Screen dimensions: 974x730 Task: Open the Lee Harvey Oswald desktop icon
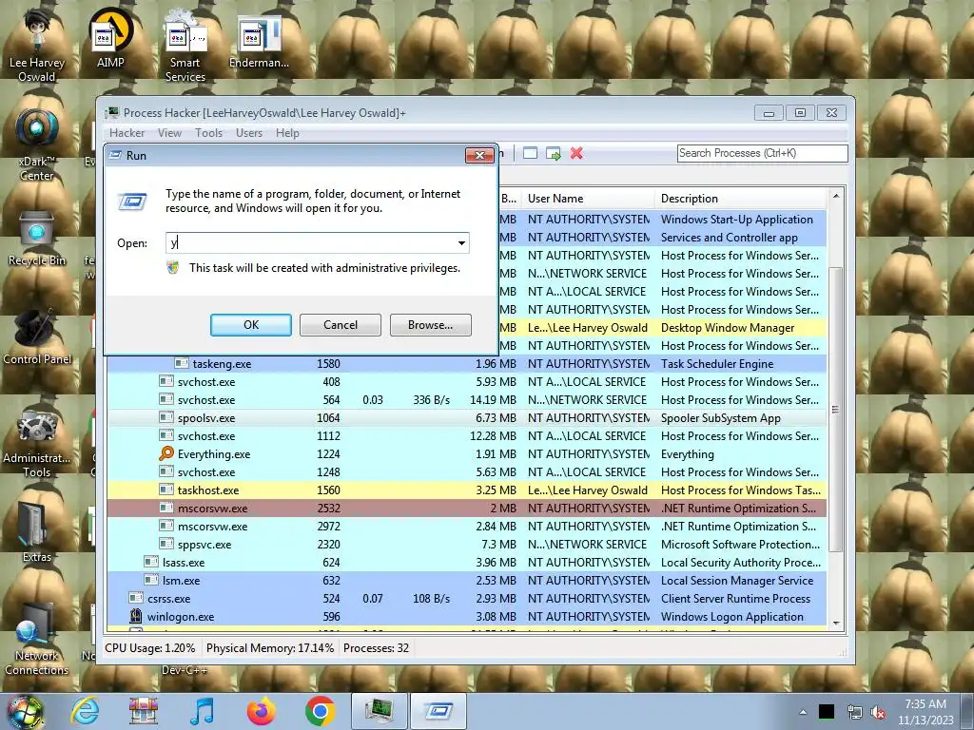37,45
